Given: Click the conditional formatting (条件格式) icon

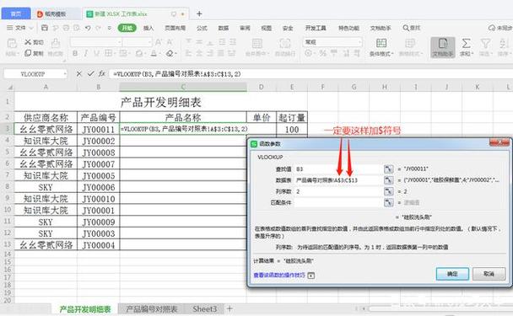Looking at the screenshot, I should [x=381, y=43].
